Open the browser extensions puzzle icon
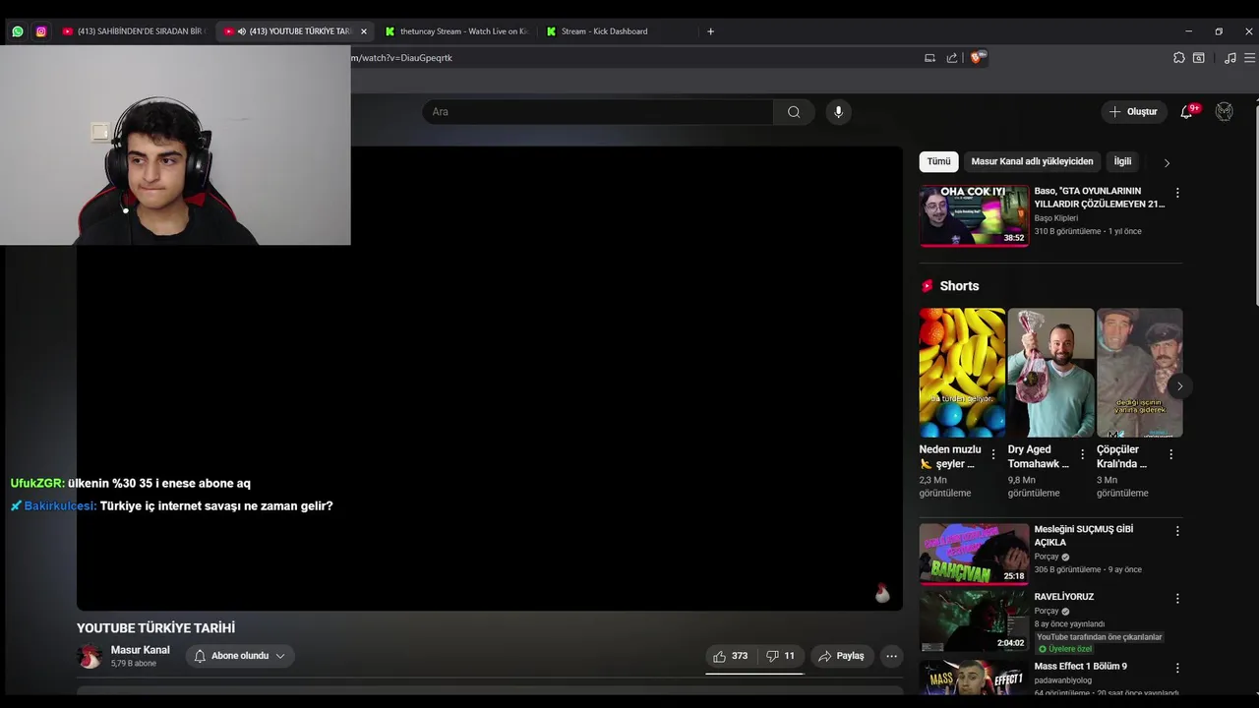Image resolution: width=1259 pixels, height=708 pixels. [x=1178, y=58]
